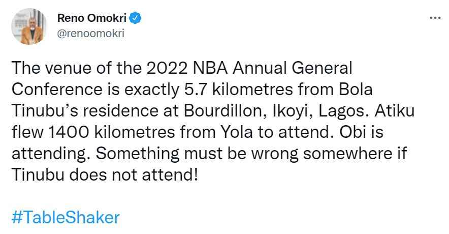This screenshot has height=234, width=449.
Task: Click the name "Atiku" in the tweet
Action: coord(394,111)
